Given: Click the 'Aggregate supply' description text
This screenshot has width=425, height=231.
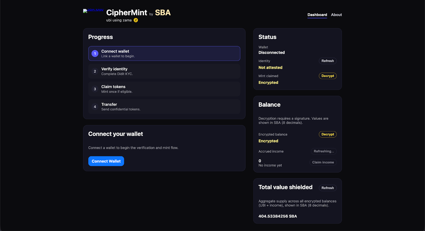Looking at the screenshot, I should (x=297, y=203).
